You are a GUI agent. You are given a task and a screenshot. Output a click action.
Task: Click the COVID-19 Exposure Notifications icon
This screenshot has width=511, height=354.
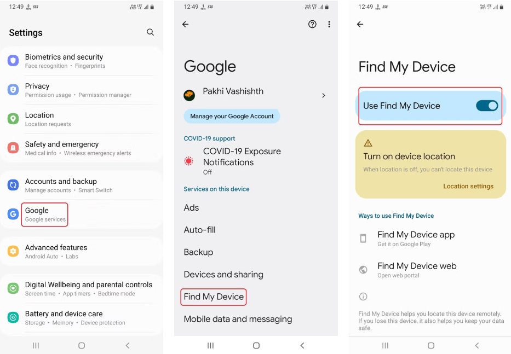(189, 162)
